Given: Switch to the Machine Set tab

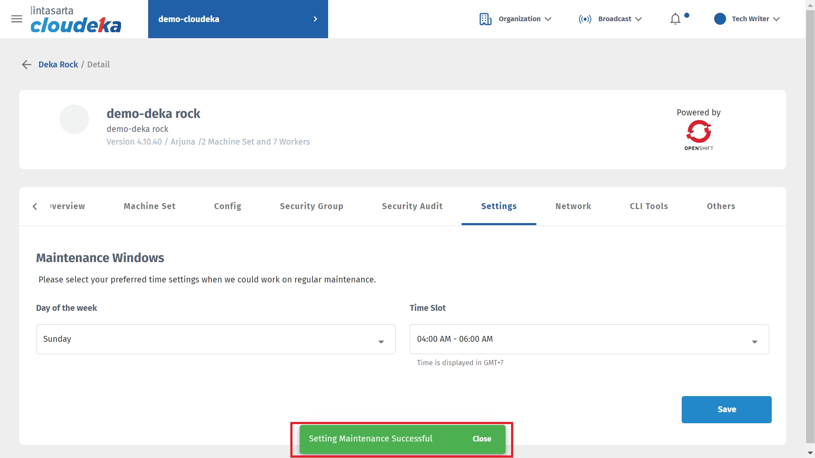Looking at the screenshot, I should 149,206.
